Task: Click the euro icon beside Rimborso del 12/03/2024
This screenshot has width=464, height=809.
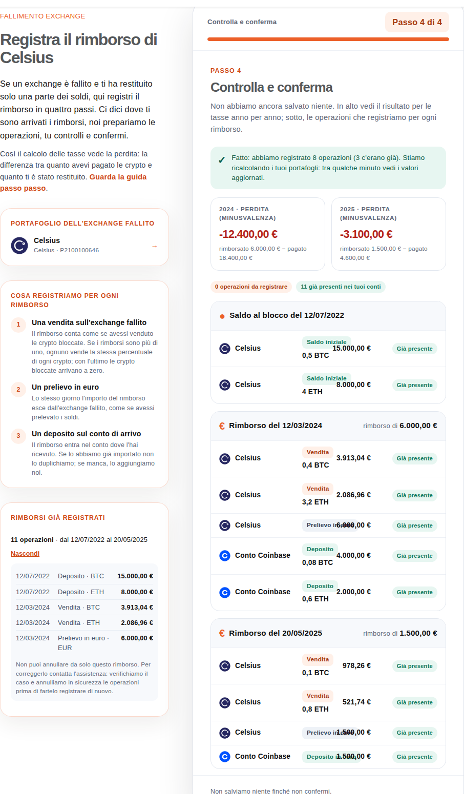Action: click(x=222, y=426)
